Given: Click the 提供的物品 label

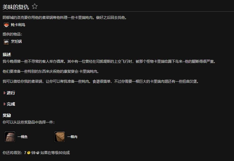Looking at the screenshot, I should [x=12, y=34].
